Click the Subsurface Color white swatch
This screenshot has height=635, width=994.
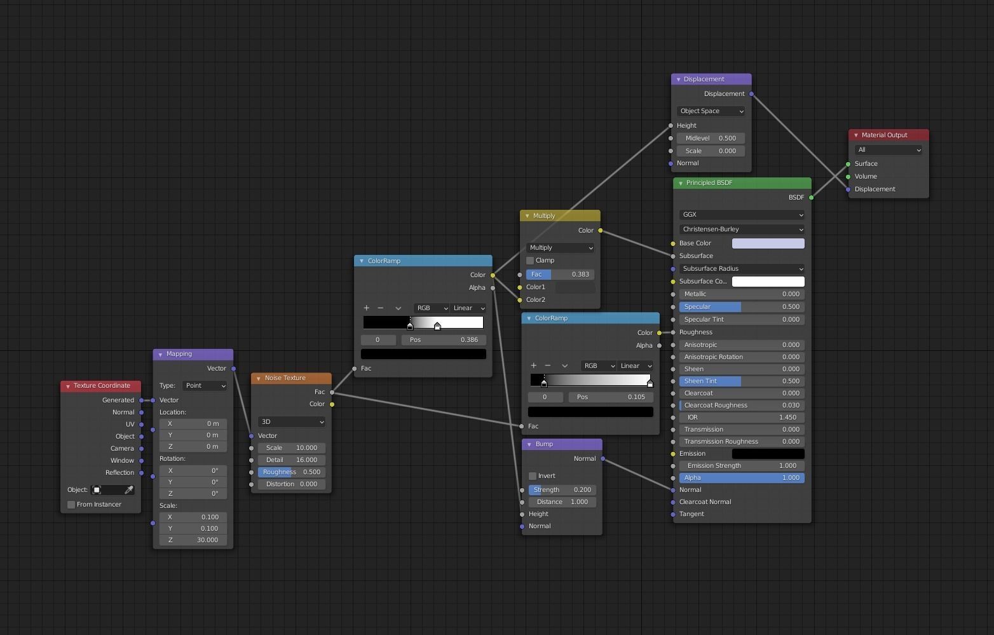tap(768, 282)
